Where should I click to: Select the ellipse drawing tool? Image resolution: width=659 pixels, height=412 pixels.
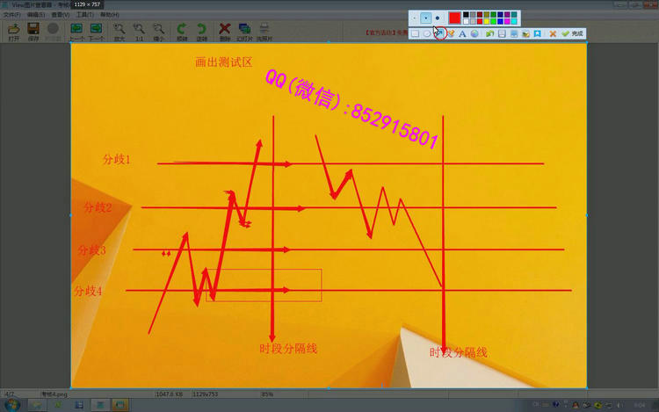427,33
